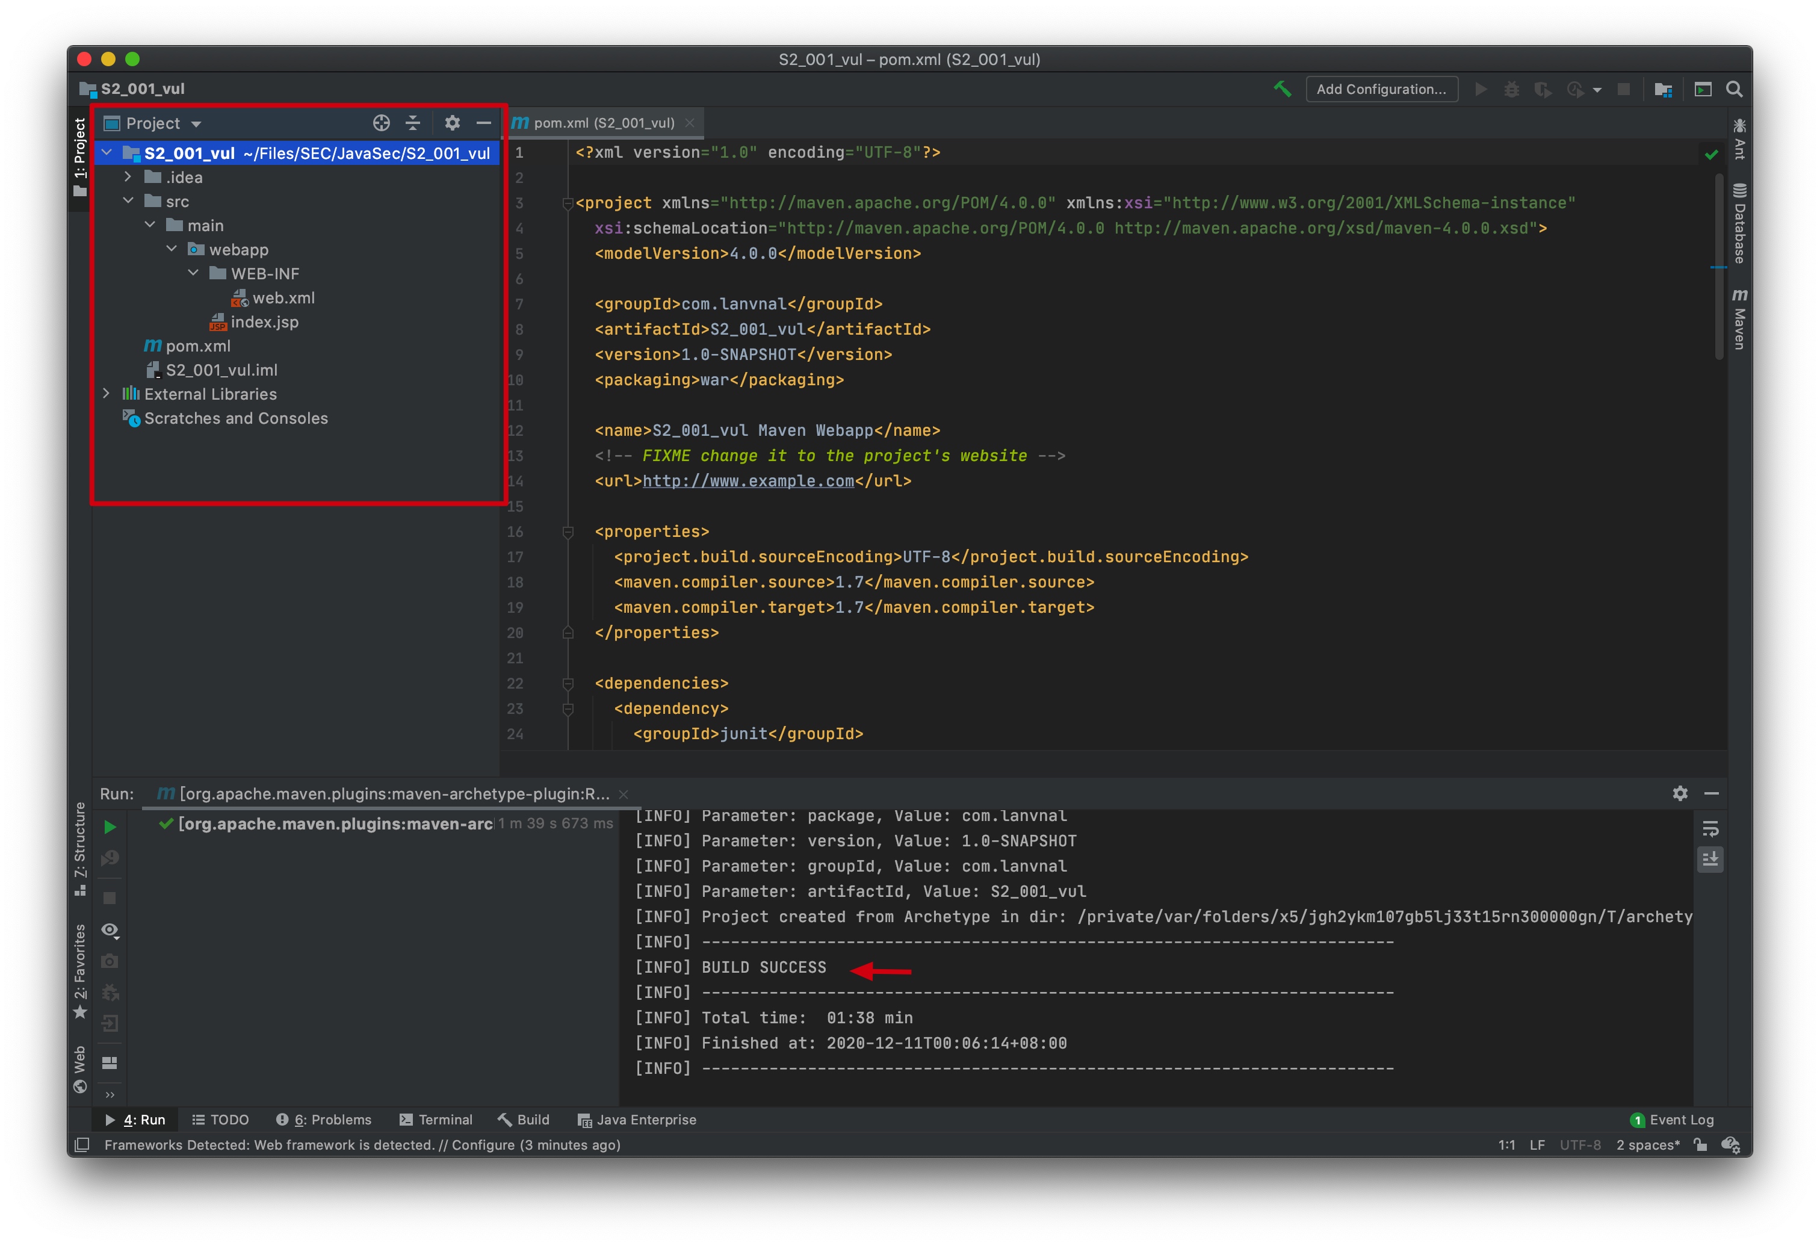
Task: Select web.xml in project tree
Action: tap(273, 297)
